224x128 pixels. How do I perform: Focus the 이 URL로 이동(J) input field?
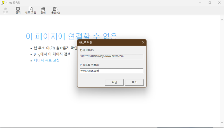tap(111, 71)
